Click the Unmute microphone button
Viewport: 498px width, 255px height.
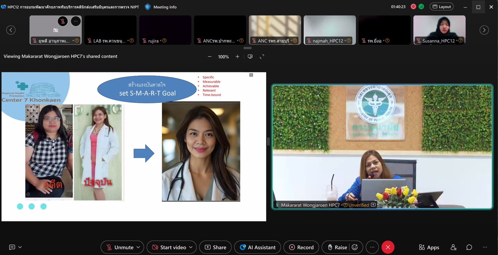coord(120,247)
